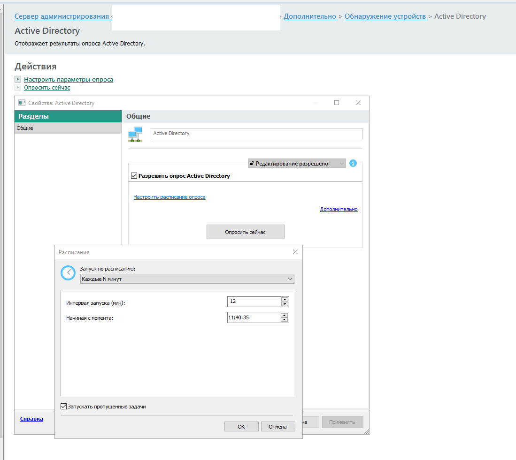Screen dimensions: 516x460
Task: Click the Опросить сейчас link under Действия
Action: point(47,87)
